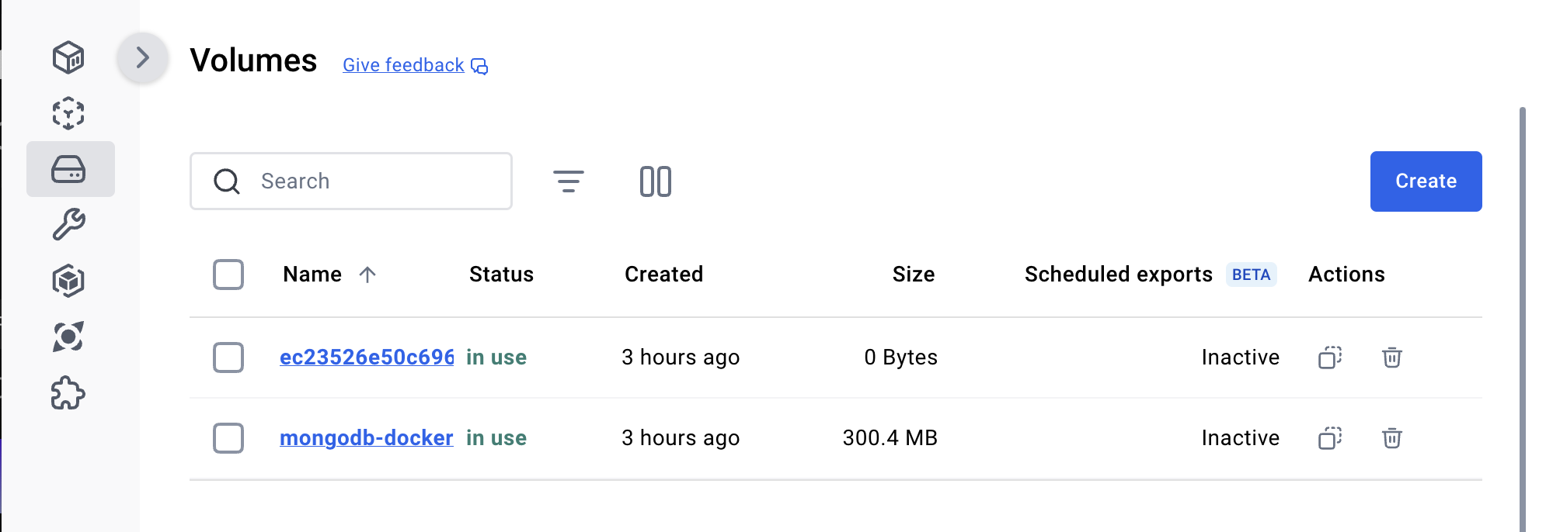Click Inactive export status for ec23526e50c696
Viewport: 1546px width, 532px height.
point(1241,358)
